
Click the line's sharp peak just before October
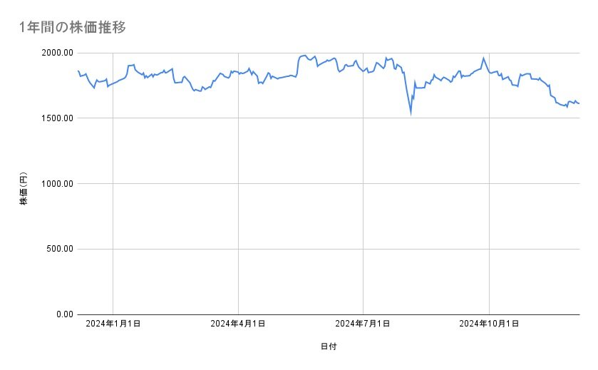(x=483, y=58)
